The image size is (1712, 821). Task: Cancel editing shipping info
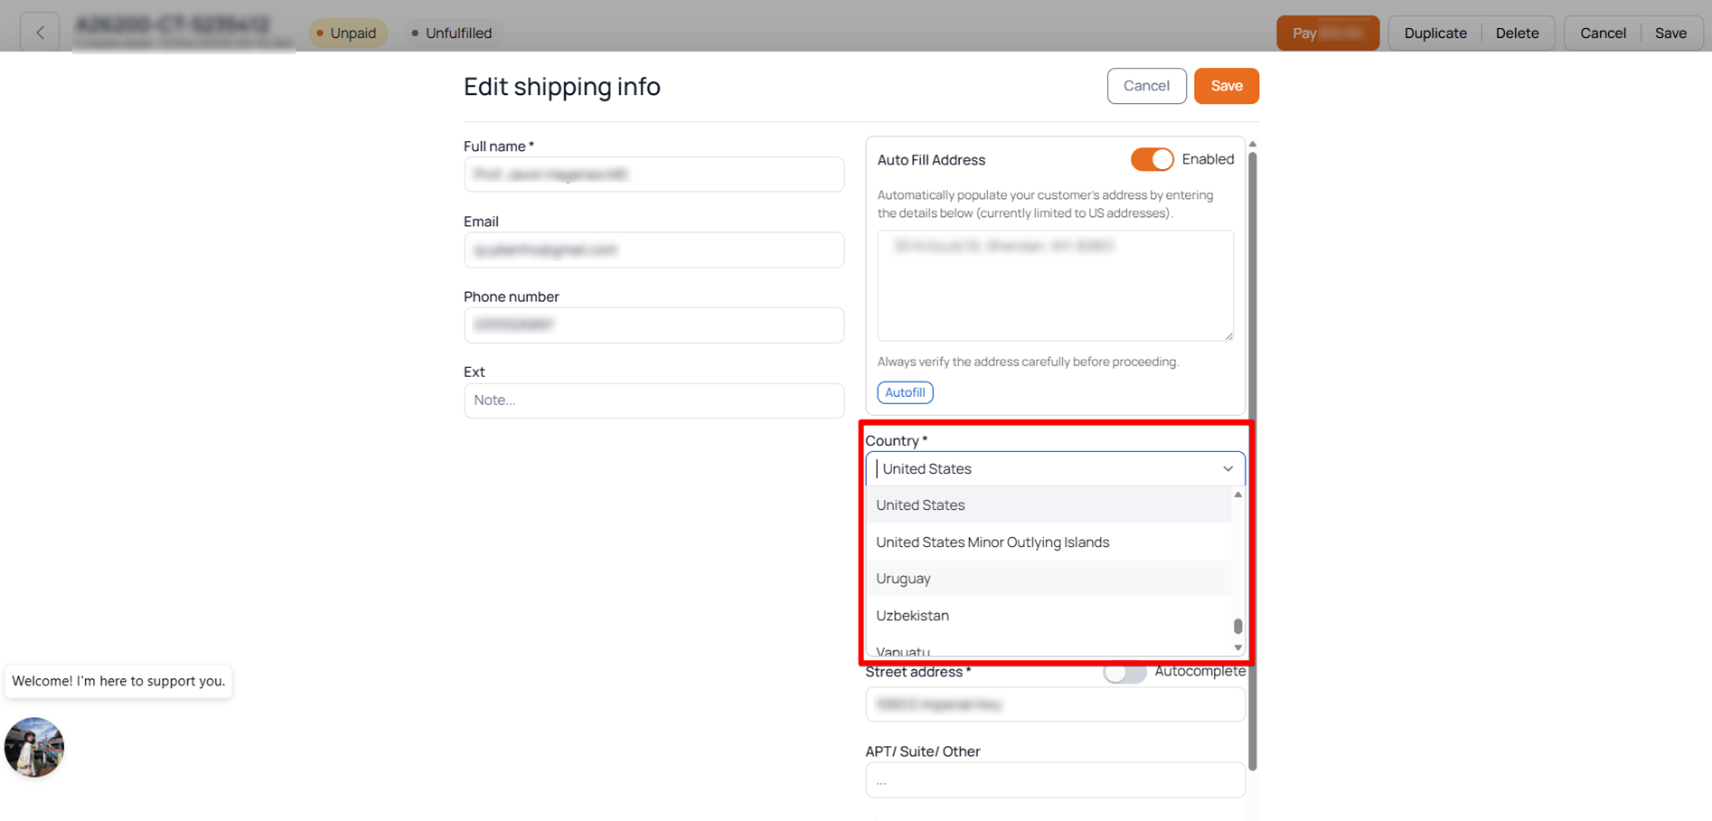[x=1145, y=86]
